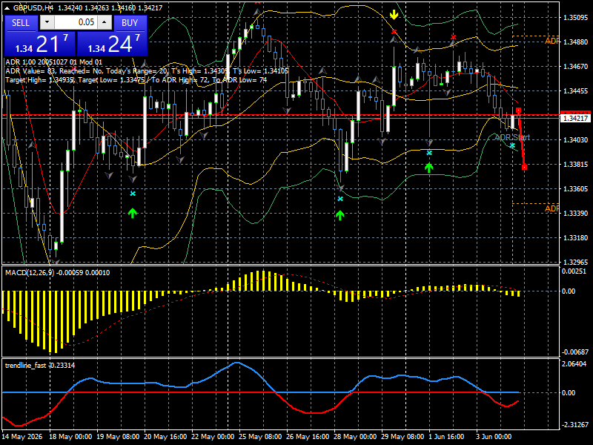Click time axis label 26 May 16:00
The width and height of the screenshot is (593, 445).
tap(308, 436)
